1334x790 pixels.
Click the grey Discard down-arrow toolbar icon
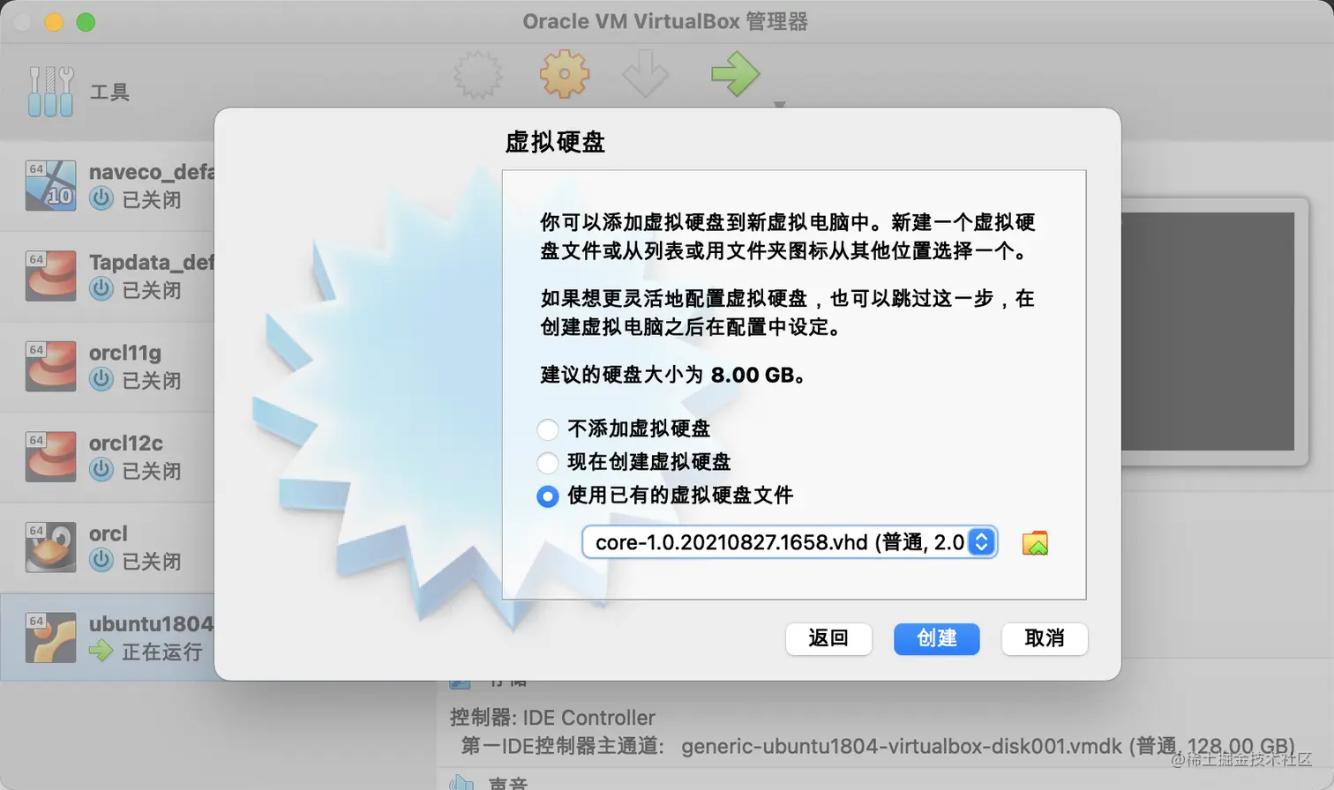point(645,73)
